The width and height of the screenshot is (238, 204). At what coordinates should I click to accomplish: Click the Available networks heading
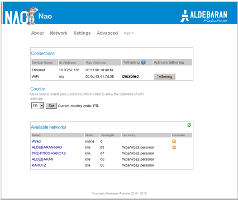(x=48, y=127)
